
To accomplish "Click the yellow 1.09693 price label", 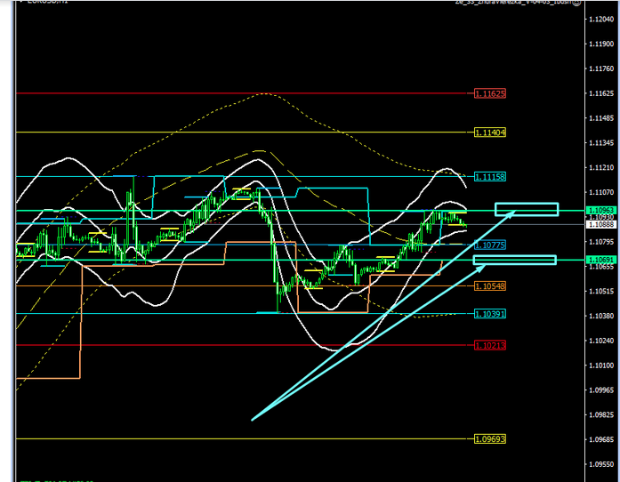I will [489, 438].
